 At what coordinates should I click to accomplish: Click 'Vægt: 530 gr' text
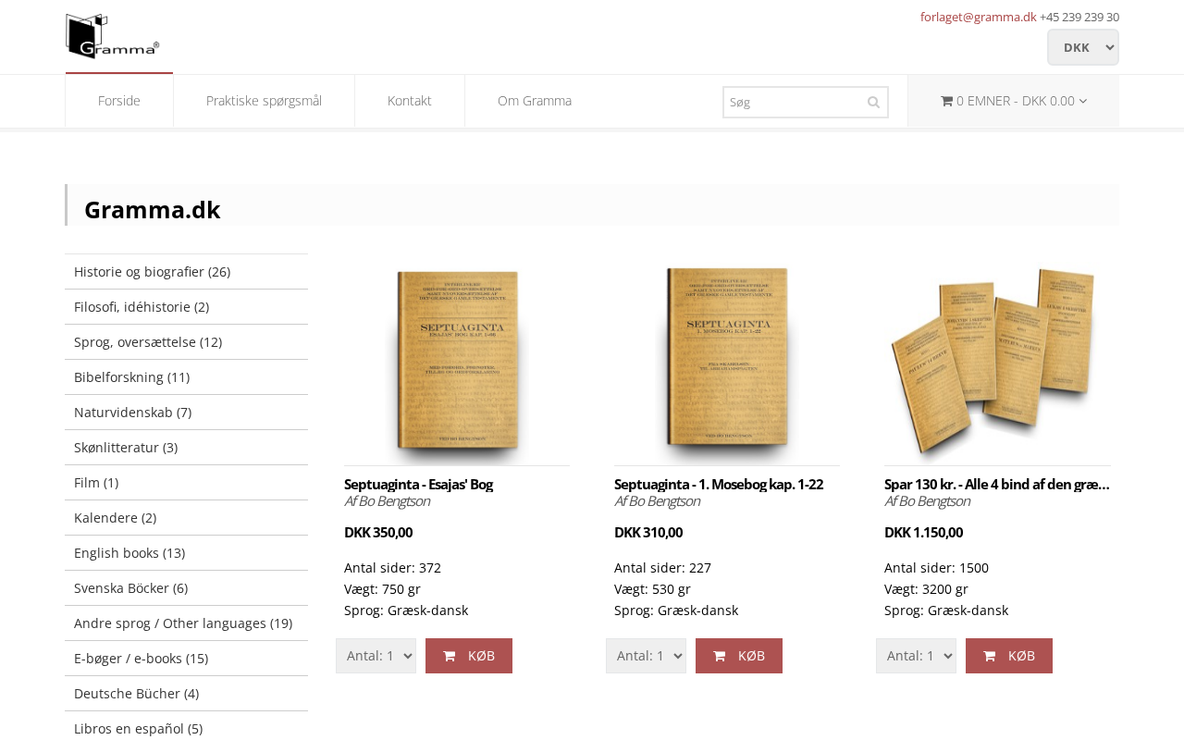[x=652, y=589]
